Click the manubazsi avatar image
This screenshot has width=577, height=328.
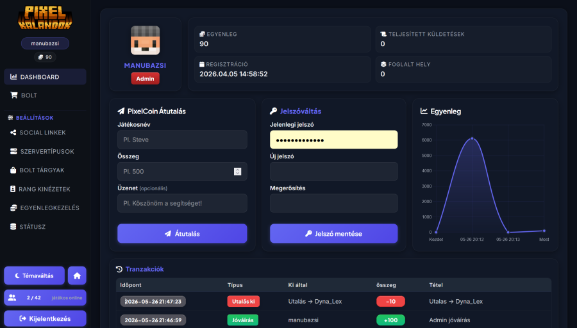(x=145, y=40)
